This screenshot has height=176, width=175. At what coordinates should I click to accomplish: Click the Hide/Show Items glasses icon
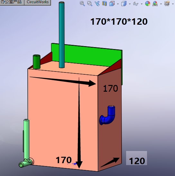pos(136,4)
